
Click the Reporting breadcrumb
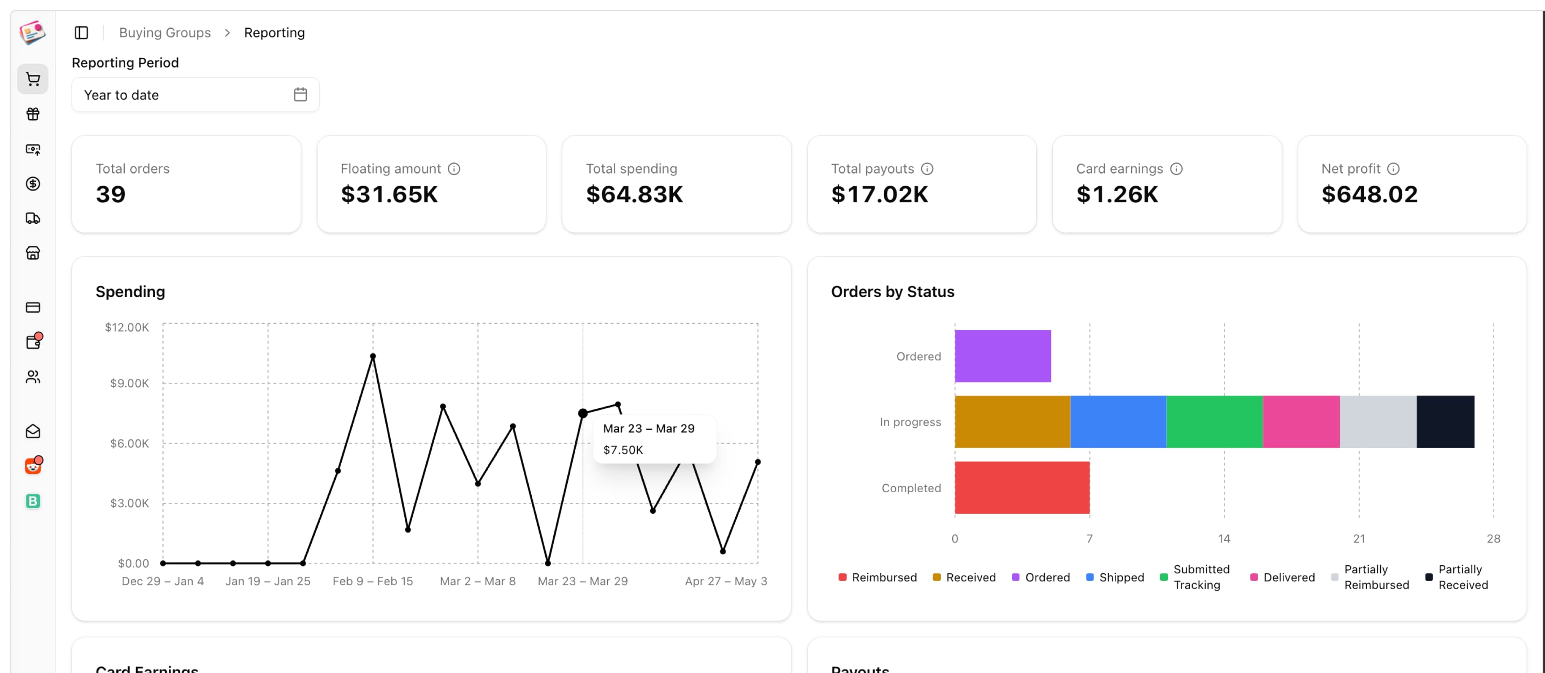[x=274, y=33]
